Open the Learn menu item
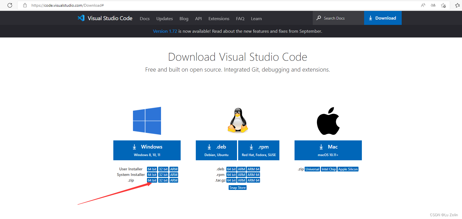The height and width of the screenshot is (219, 462). (256, 18)
